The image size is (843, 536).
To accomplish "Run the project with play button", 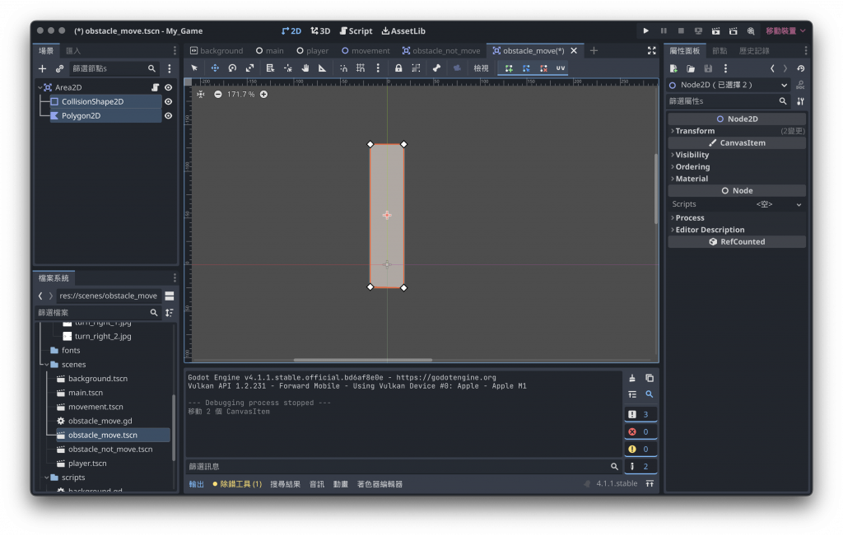I will 646,30.
